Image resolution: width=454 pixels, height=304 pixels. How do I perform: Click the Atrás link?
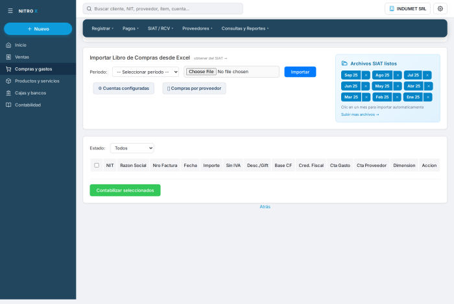click(265, 207)
